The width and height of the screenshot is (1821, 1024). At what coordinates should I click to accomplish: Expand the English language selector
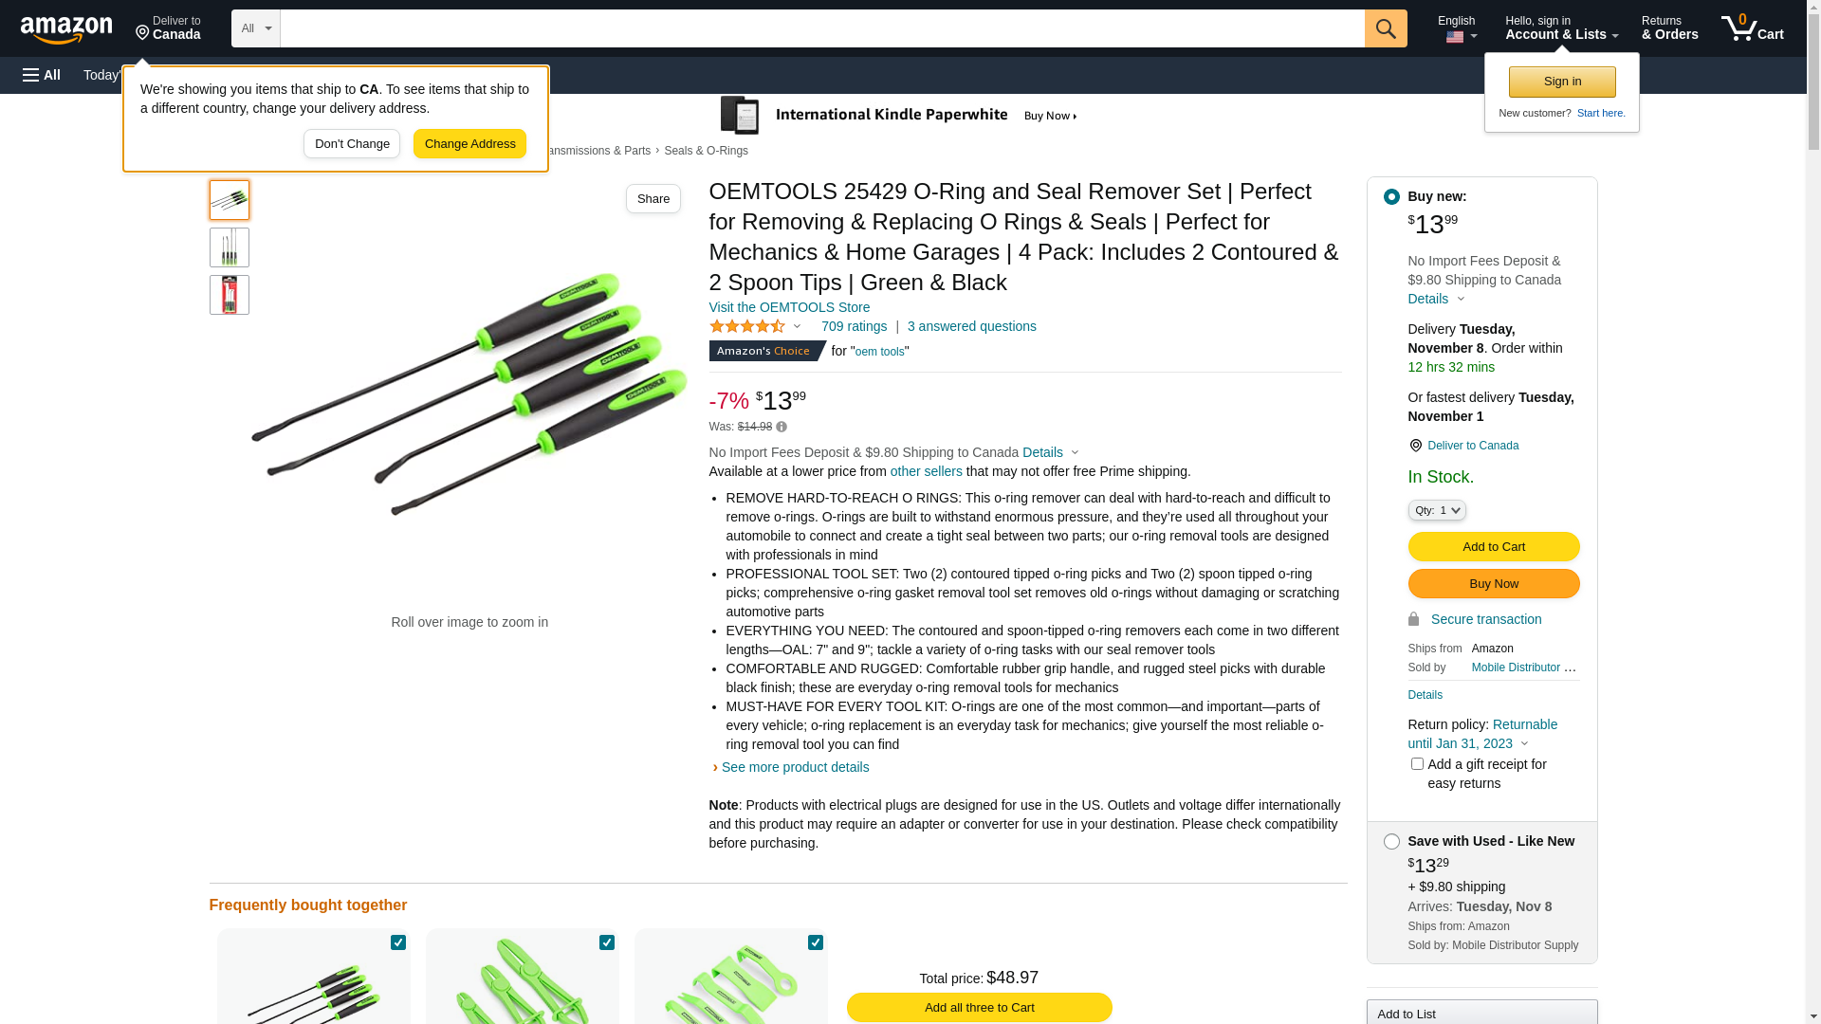[1457, 28]
